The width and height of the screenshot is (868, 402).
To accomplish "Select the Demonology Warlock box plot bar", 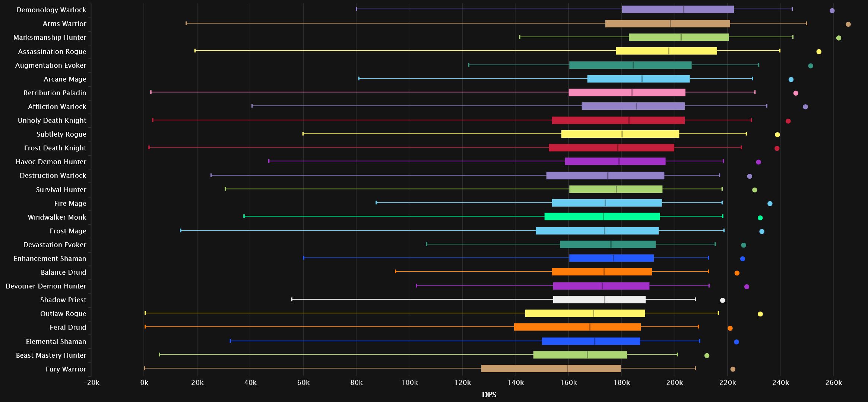I will pos(678,9).
